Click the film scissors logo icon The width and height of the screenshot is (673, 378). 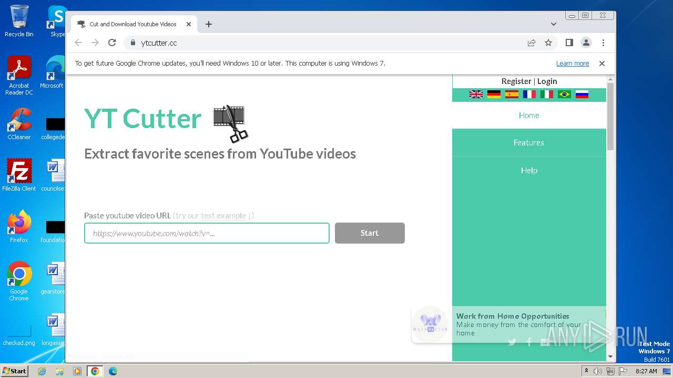pos(230,123)
